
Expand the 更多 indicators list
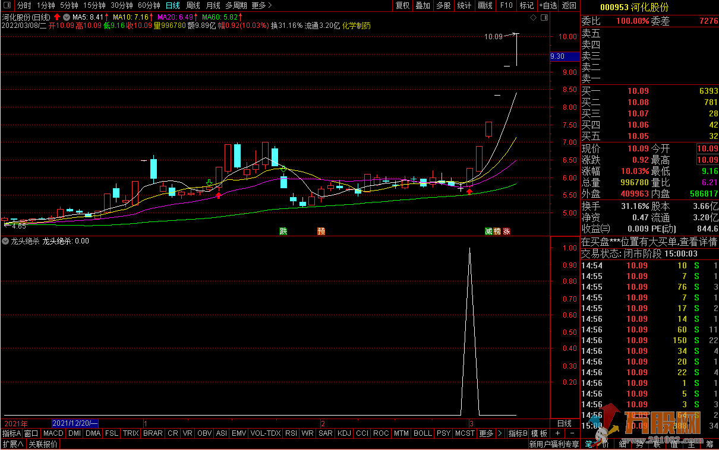[x=486, y=433]
